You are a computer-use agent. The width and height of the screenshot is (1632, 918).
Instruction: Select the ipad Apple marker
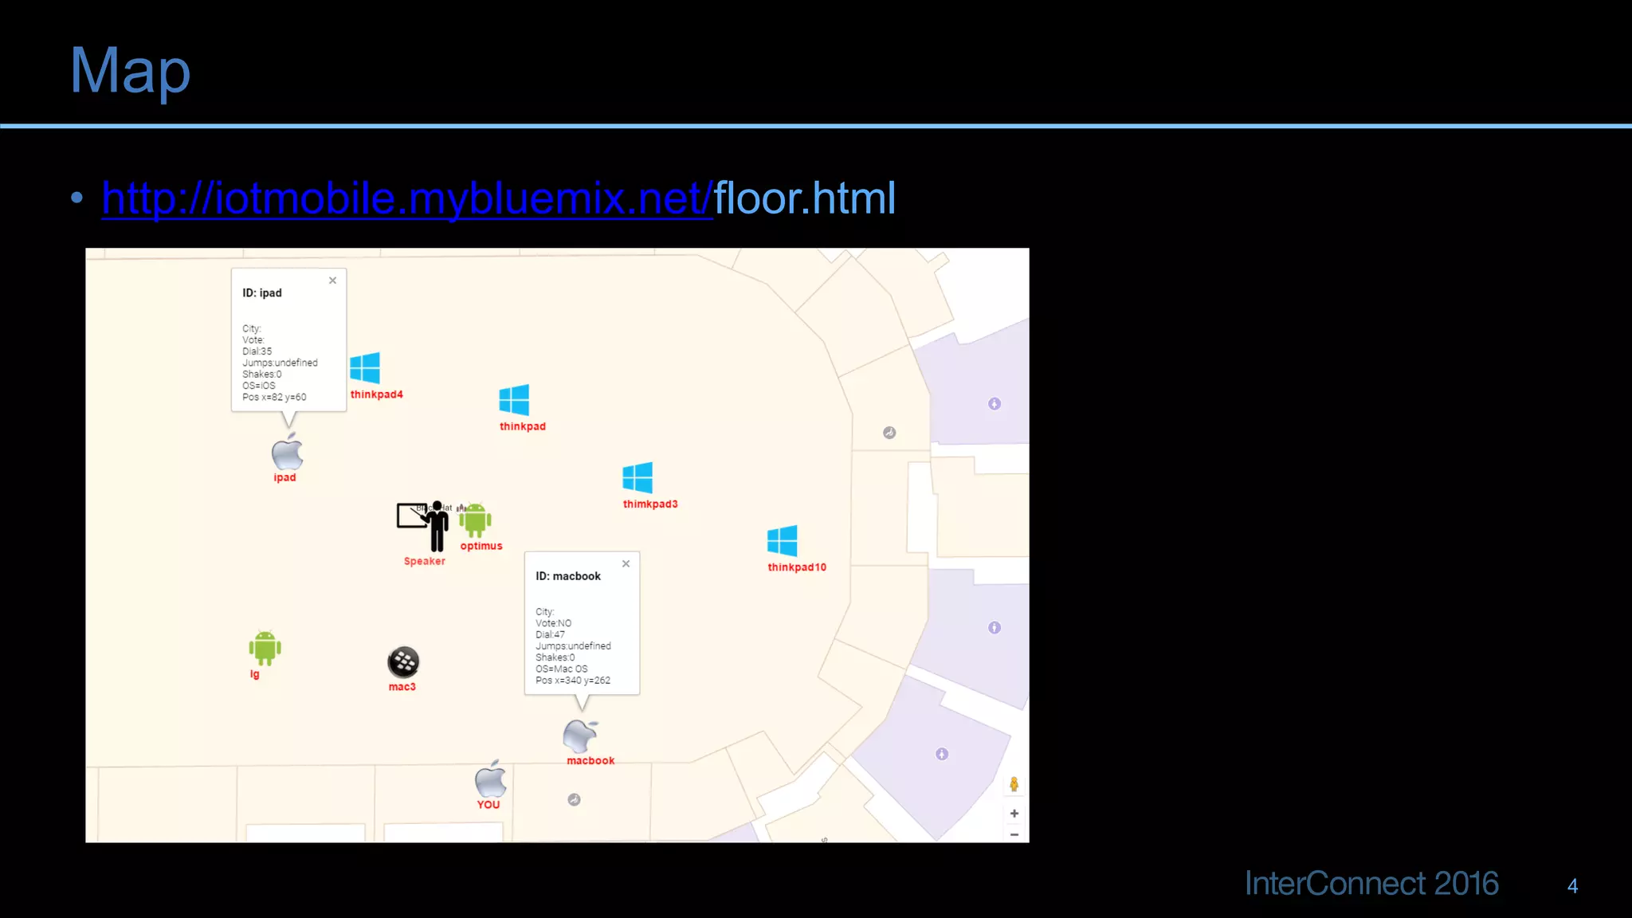tap(287, 452)
